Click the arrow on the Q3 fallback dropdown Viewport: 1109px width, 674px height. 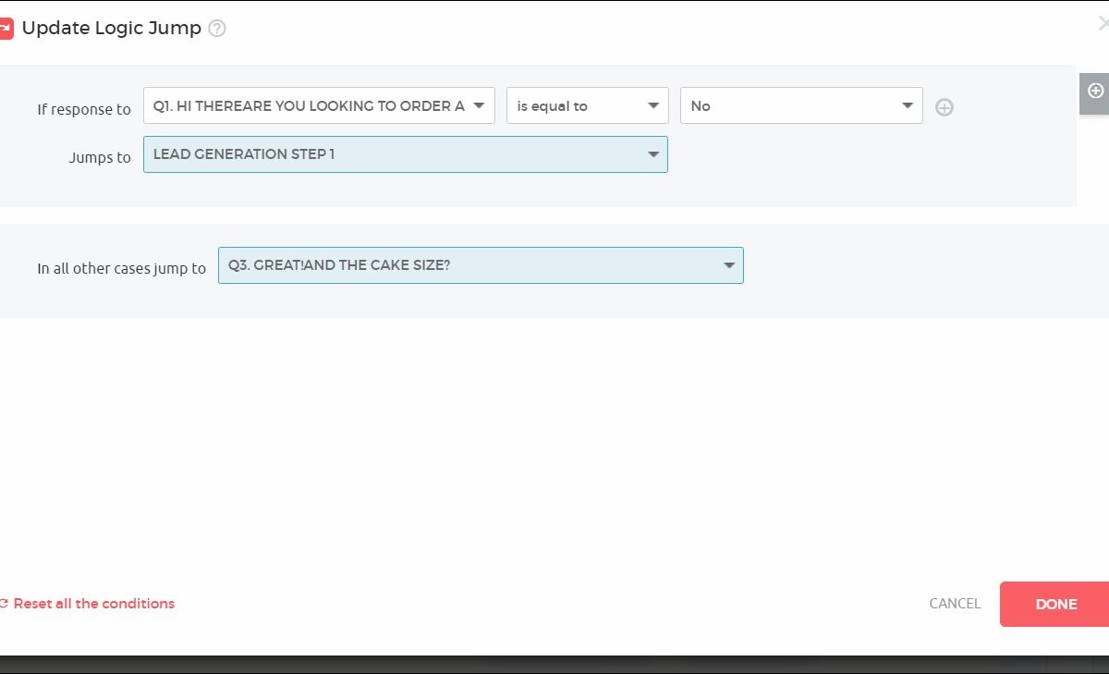(729, 265)
